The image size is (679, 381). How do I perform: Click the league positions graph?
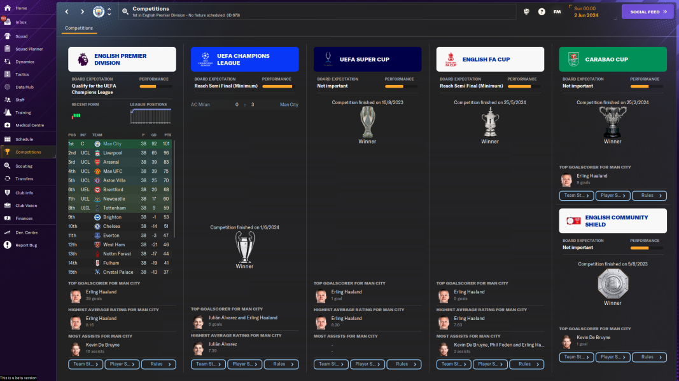(150, 116)
